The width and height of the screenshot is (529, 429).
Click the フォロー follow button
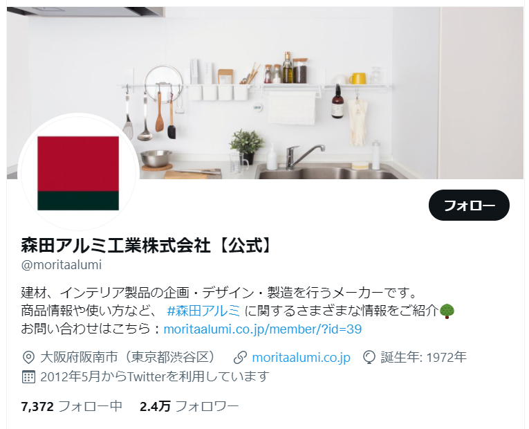tap(469, 206)
